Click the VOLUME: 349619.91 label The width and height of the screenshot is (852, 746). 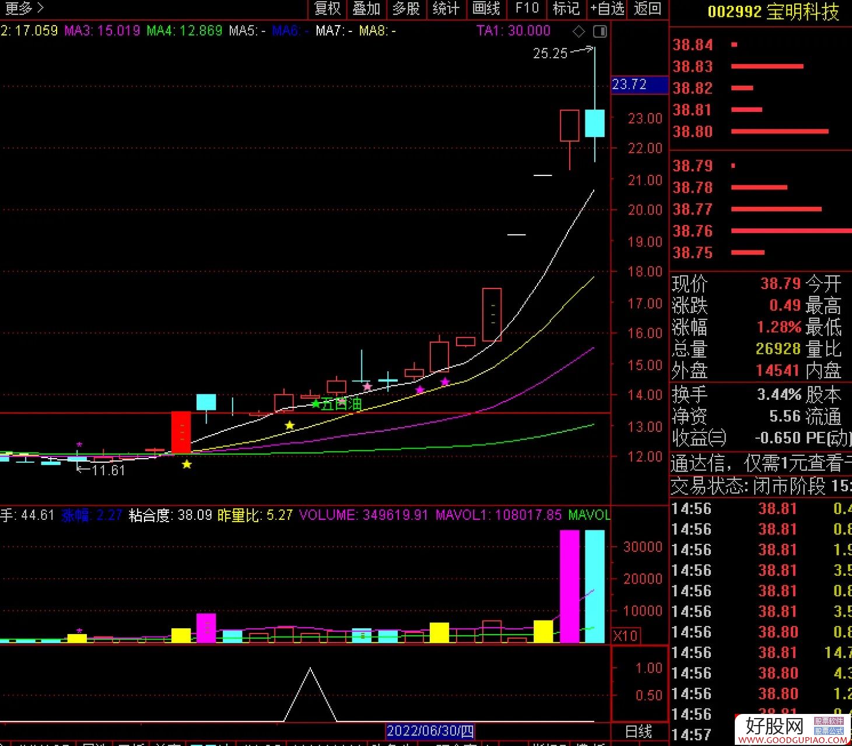click(363, 515)
